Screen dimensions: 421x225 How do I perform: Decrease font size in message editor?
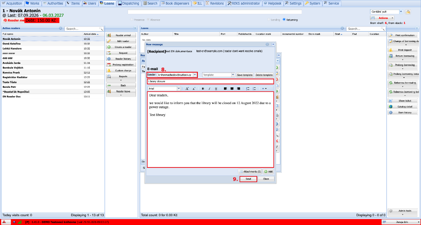click(194, 89)
